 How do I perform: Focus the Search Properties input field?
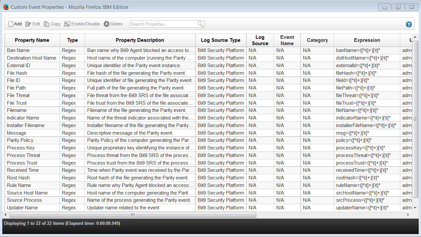click(163, 24)
